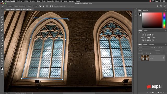Open the Apple menu
Screen dimensions: 167x94
(x=3, y=1)
